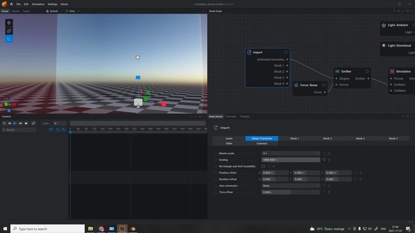Viewport: 415px width, 233px height.
Task: Toggle power on the Force: Noise node
Action: [x=324, y=85]
